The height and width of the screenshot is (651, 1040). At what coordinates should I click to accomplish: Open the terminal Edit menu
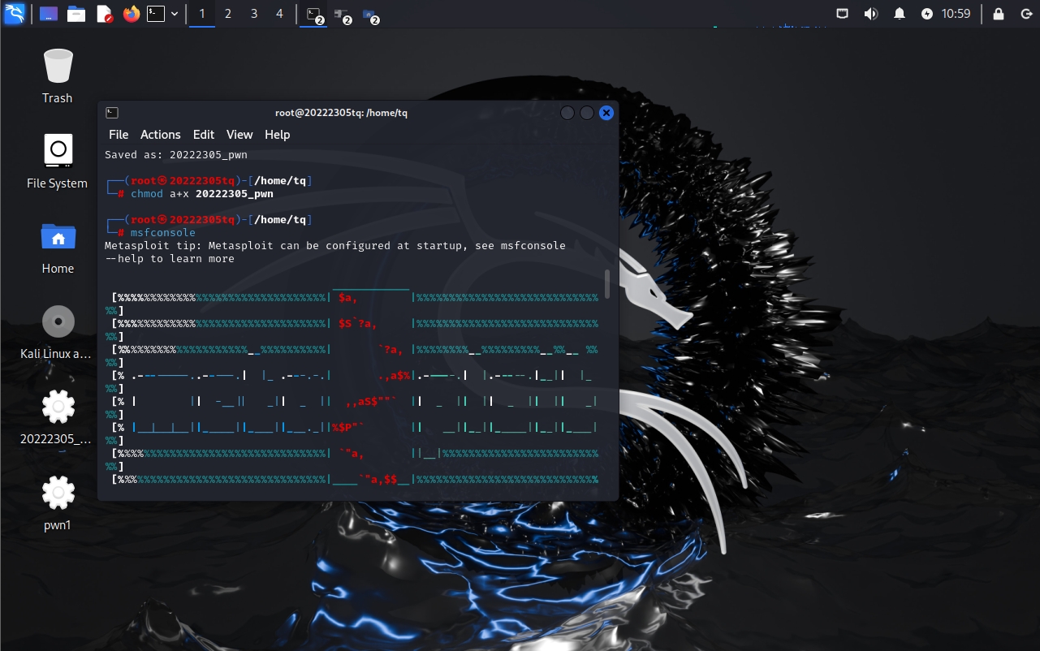pos(204,135)
